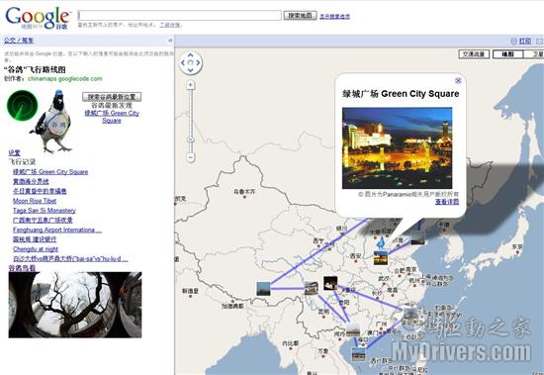Click the zoom in plus button
Viewport: 544px width, 375px height.
coord(191,85)
